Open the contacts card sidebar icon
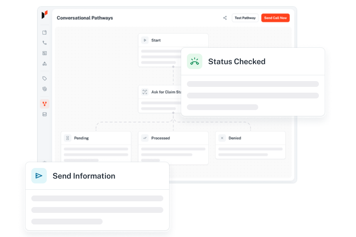This screenshot has width=356, height=237. point(44,53)
